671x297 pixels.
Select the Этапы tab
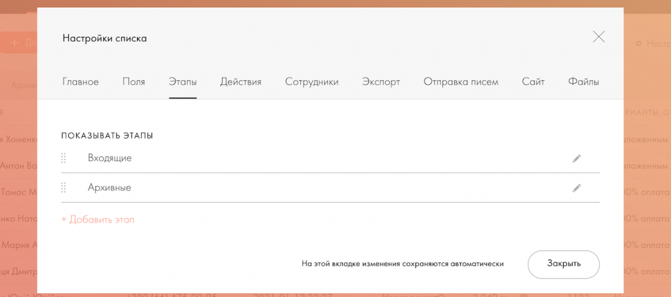coord(183,82)
